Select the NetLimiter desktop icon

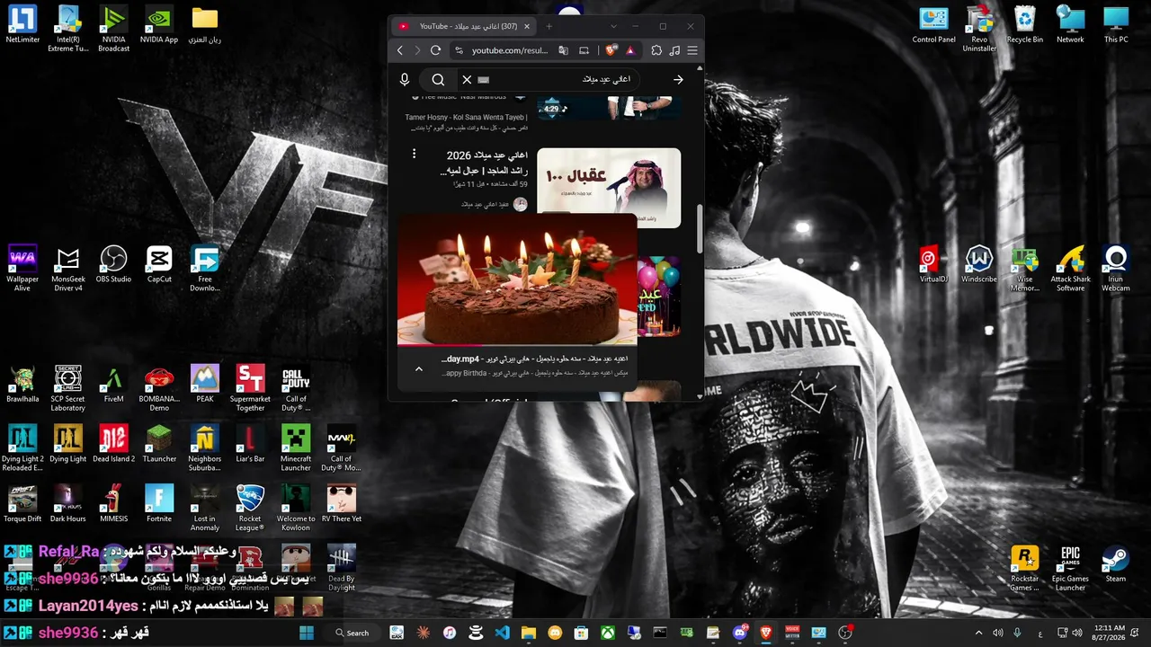click(22, 25)
